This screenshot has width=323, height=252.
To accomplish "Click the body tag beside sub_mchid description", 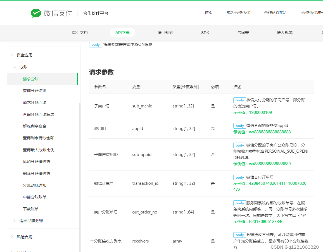I will point(239,100).
